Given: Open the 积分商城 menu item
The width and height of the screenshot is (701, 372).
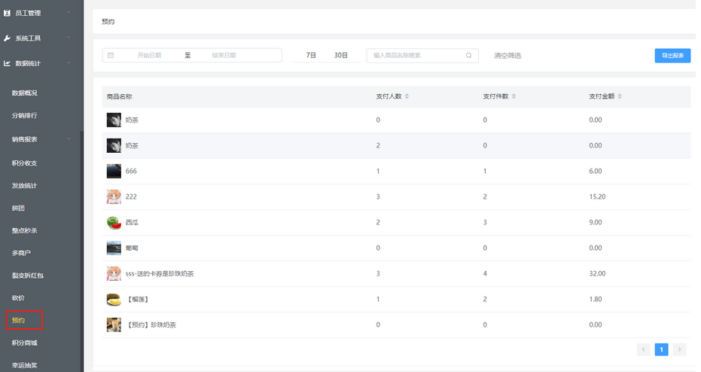Looking at the screenshot, I should pyautogui.click(x=25, y=343).
